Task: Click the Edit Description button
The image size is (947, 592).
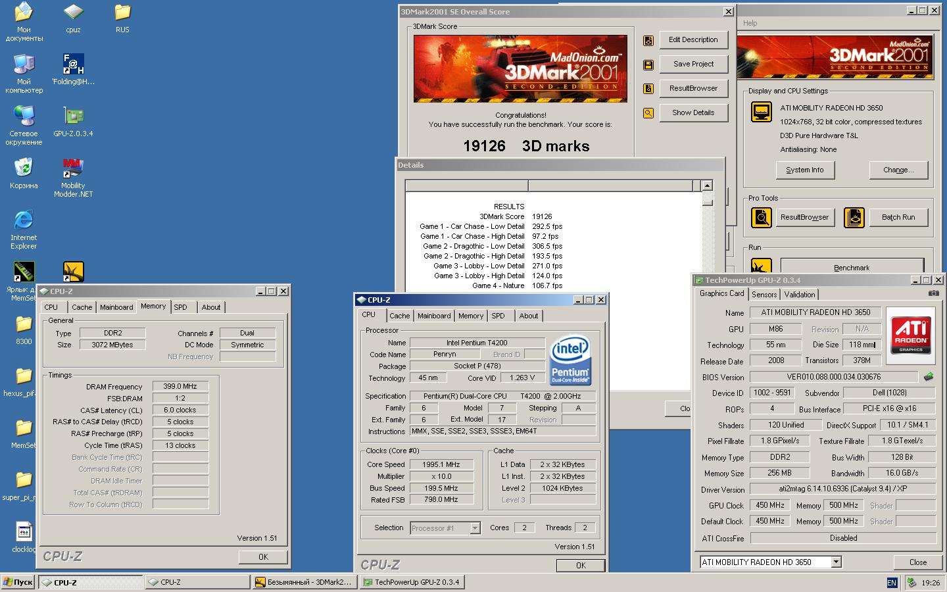Action: 694,39
